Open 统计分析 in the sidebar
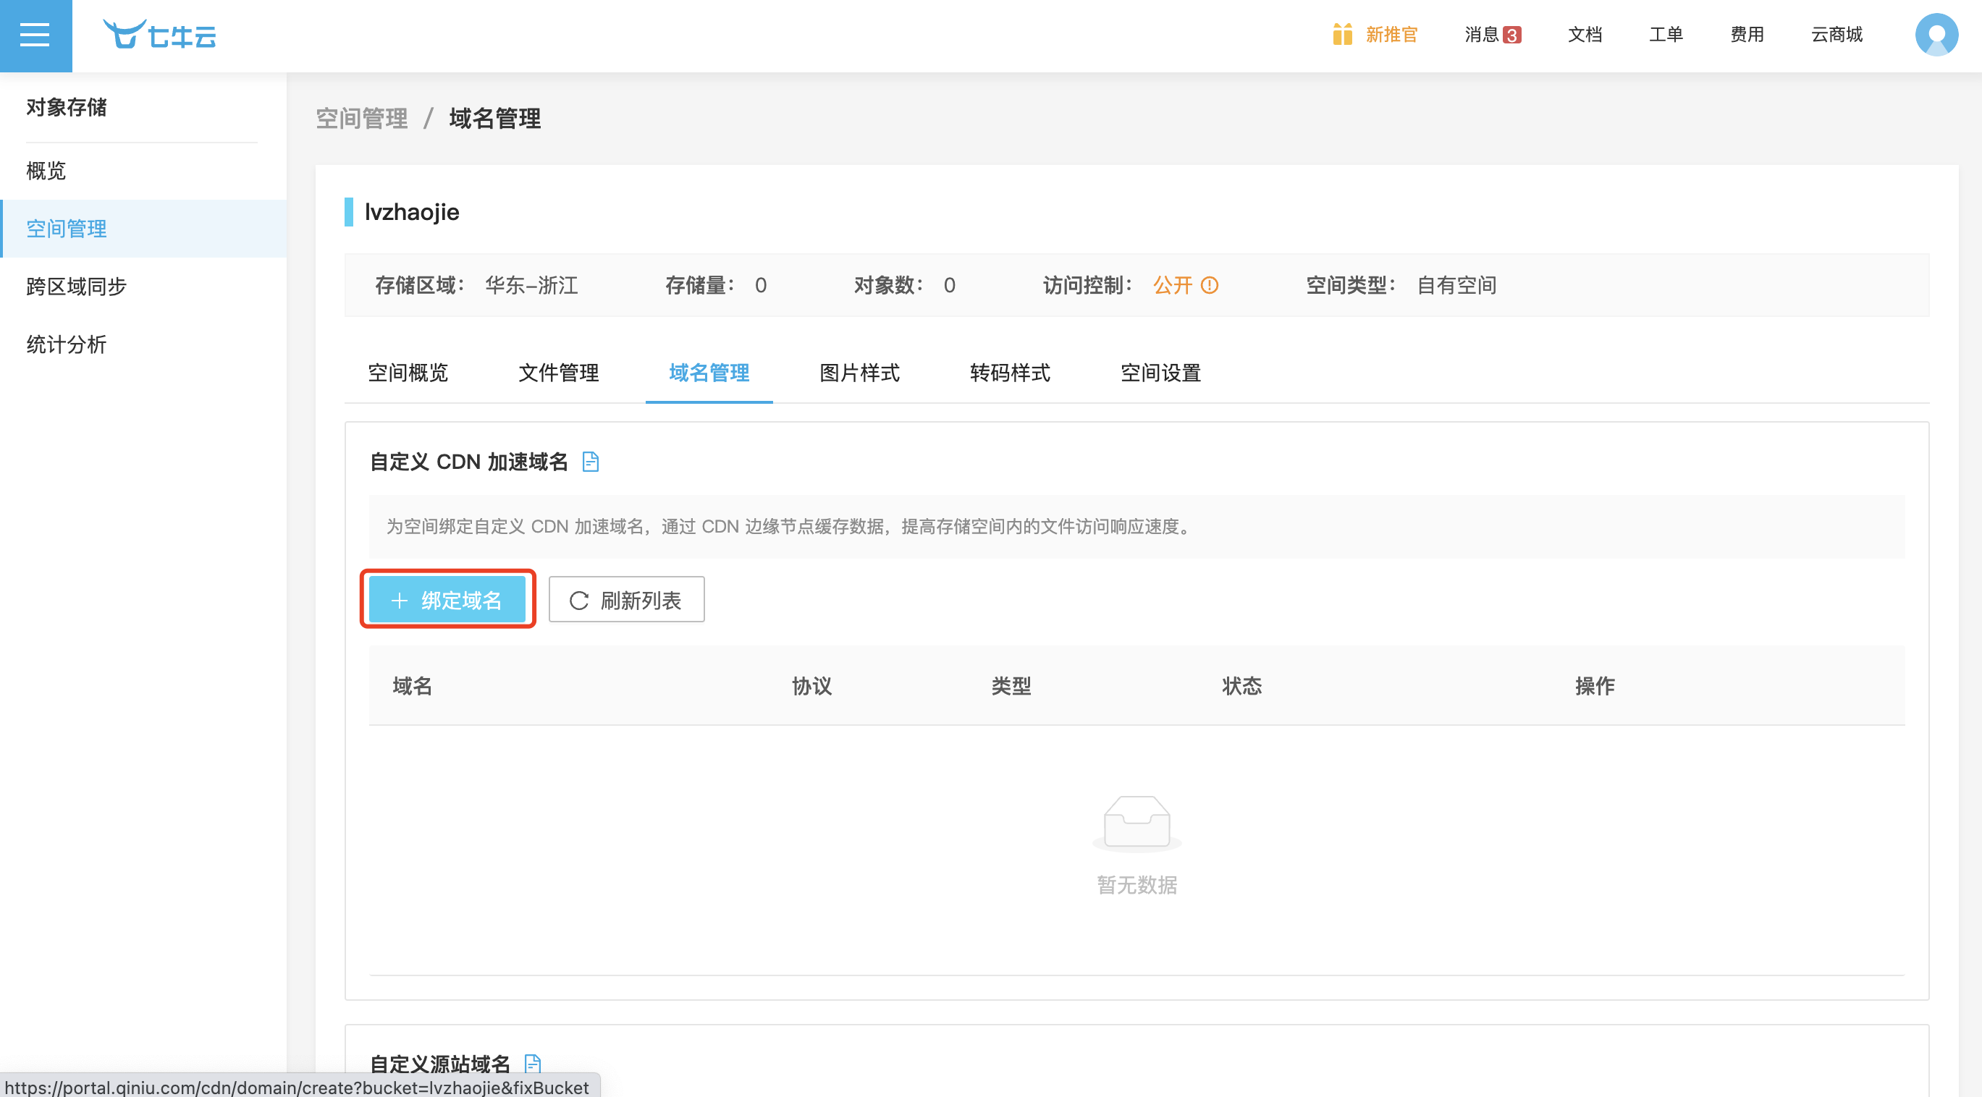1982x1097 pixels. pos(66,344)
